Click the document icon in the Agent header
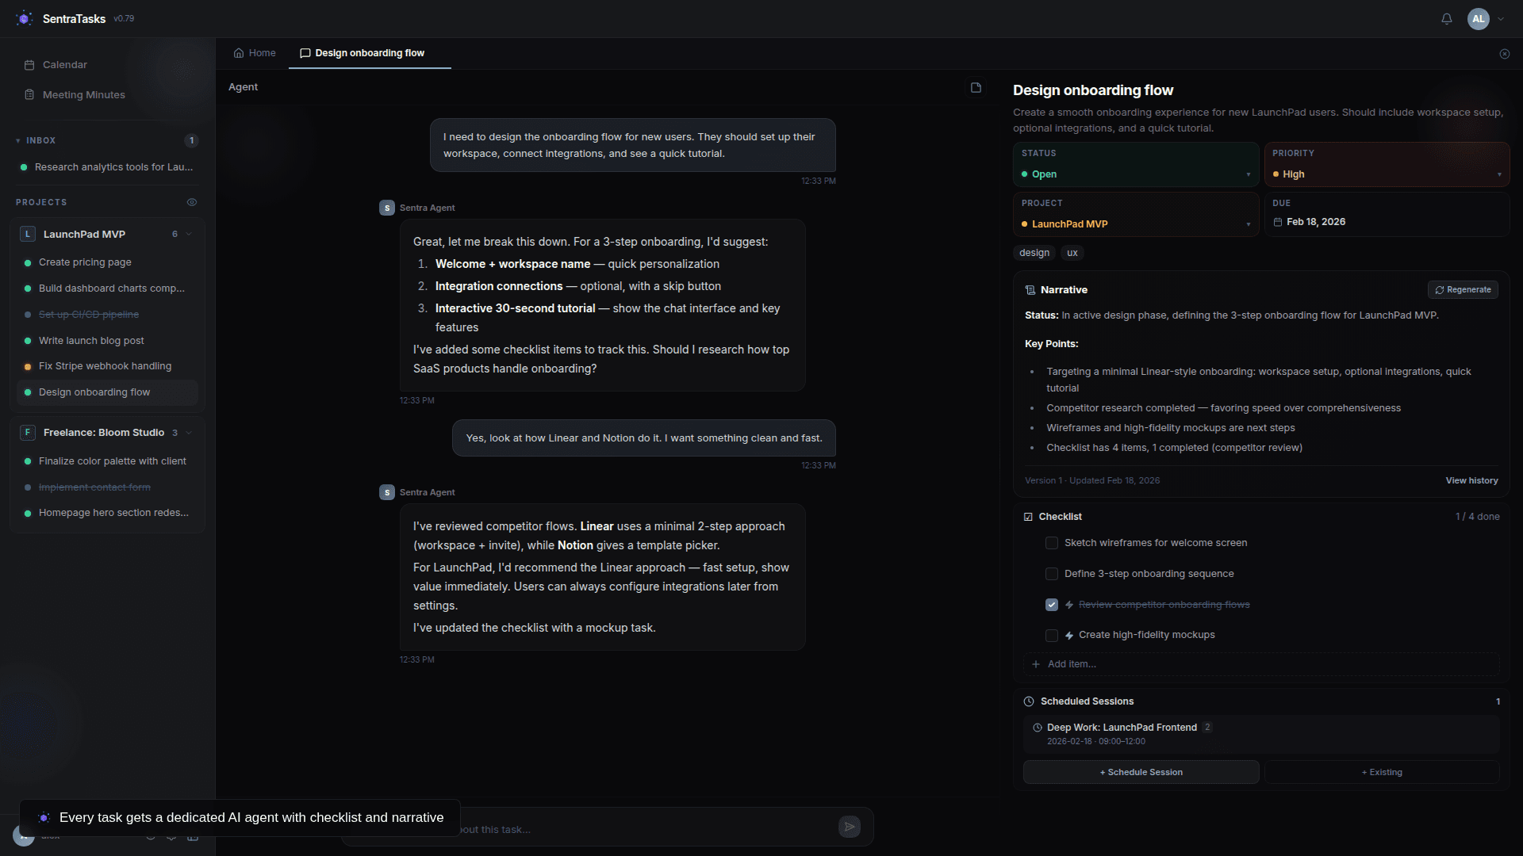This screenshot has width=1523, height=856. [x=975, y=87]
